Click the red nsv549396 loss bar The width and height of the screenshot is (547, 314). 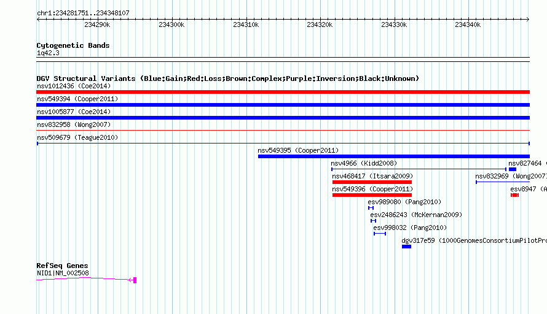click(x=372, y=195)
